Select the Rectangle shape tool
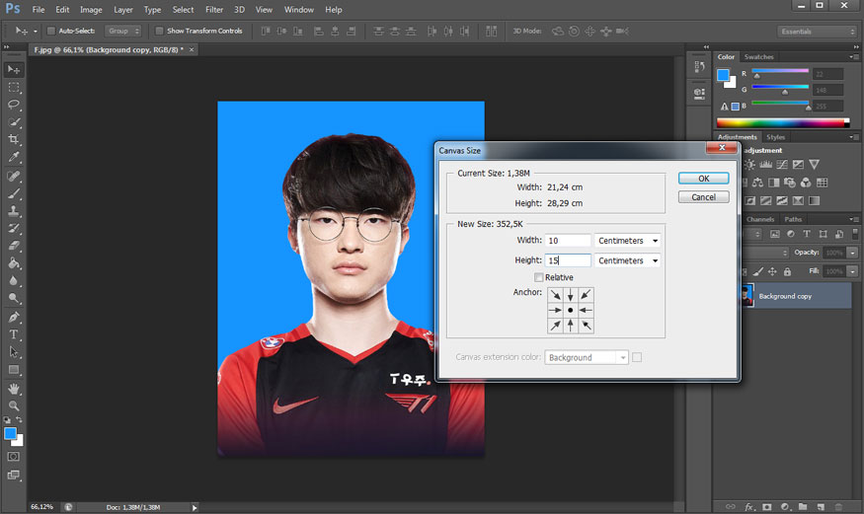 tap(14, 370)
